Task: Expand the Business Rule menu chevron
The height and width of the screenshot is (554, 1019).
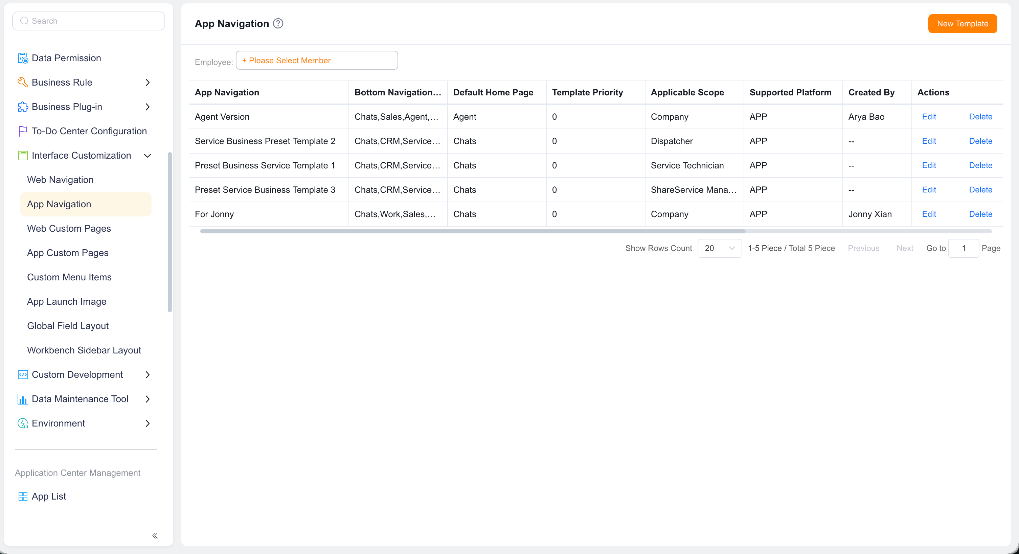Action: point(148,82)
